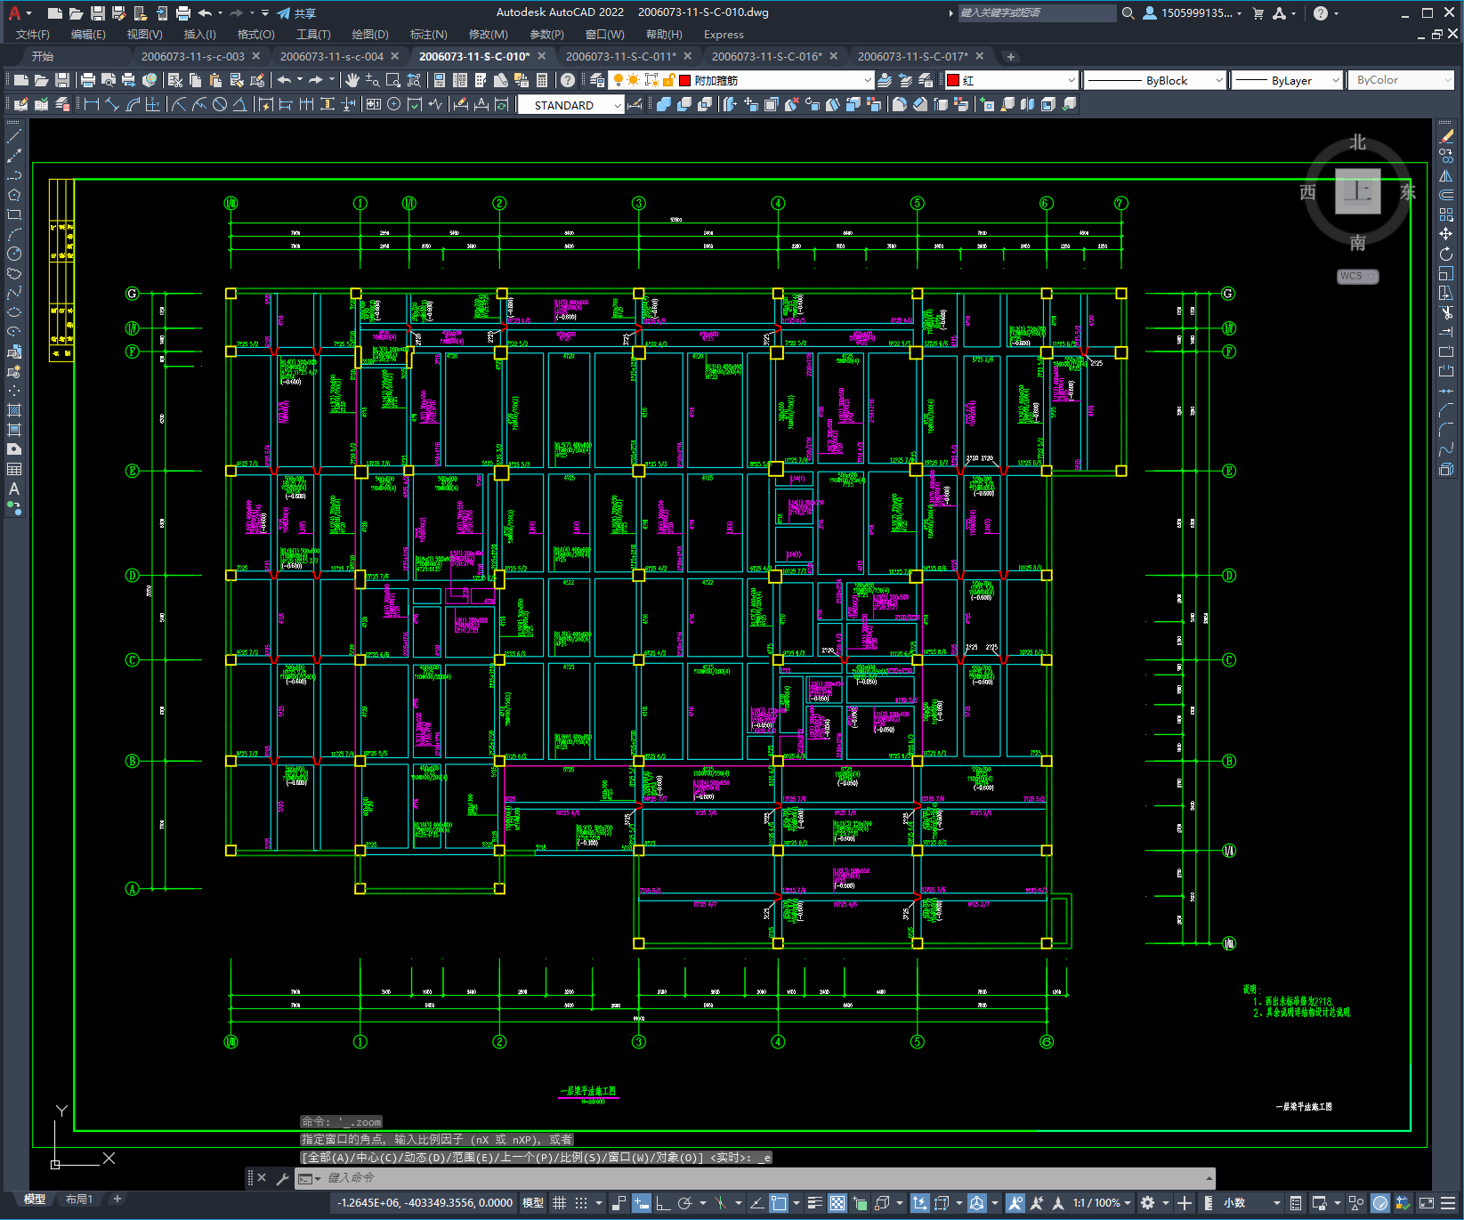Open the 文件(F) menu
Viewport: 1464px width, 1220px height.
[33, 35]
